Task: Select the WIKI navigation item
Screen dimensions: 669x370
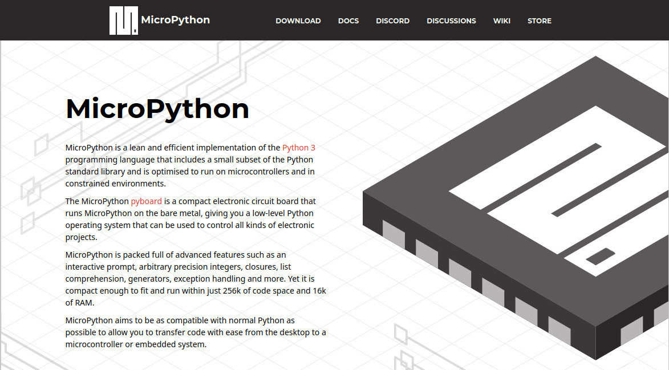Action: [502, 21]
